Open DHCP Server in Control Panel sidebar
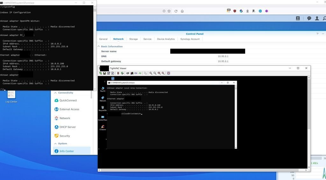Screen dimensions: 326x180 (x=72, y=127)
